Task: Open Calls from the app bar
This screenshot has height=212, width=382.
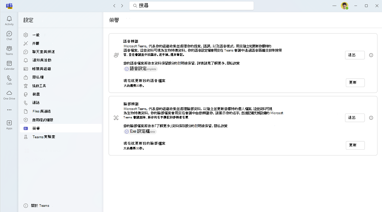Action: pos(9,80)
